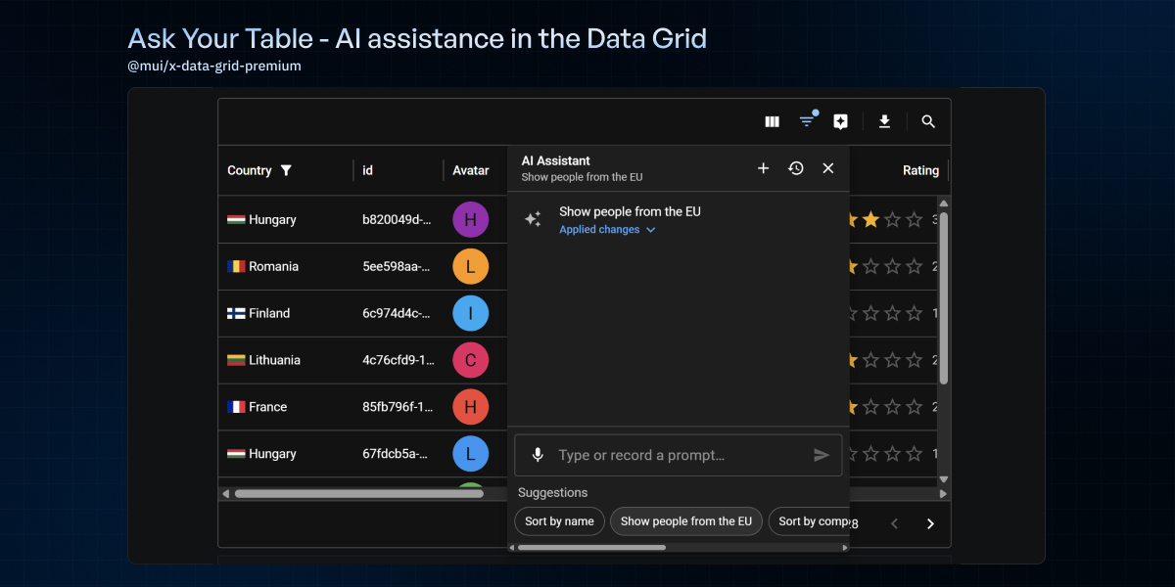Screen dimensions: 1175x587
Task: Click the id cell 5ee598aa
Action: point(398,266)
